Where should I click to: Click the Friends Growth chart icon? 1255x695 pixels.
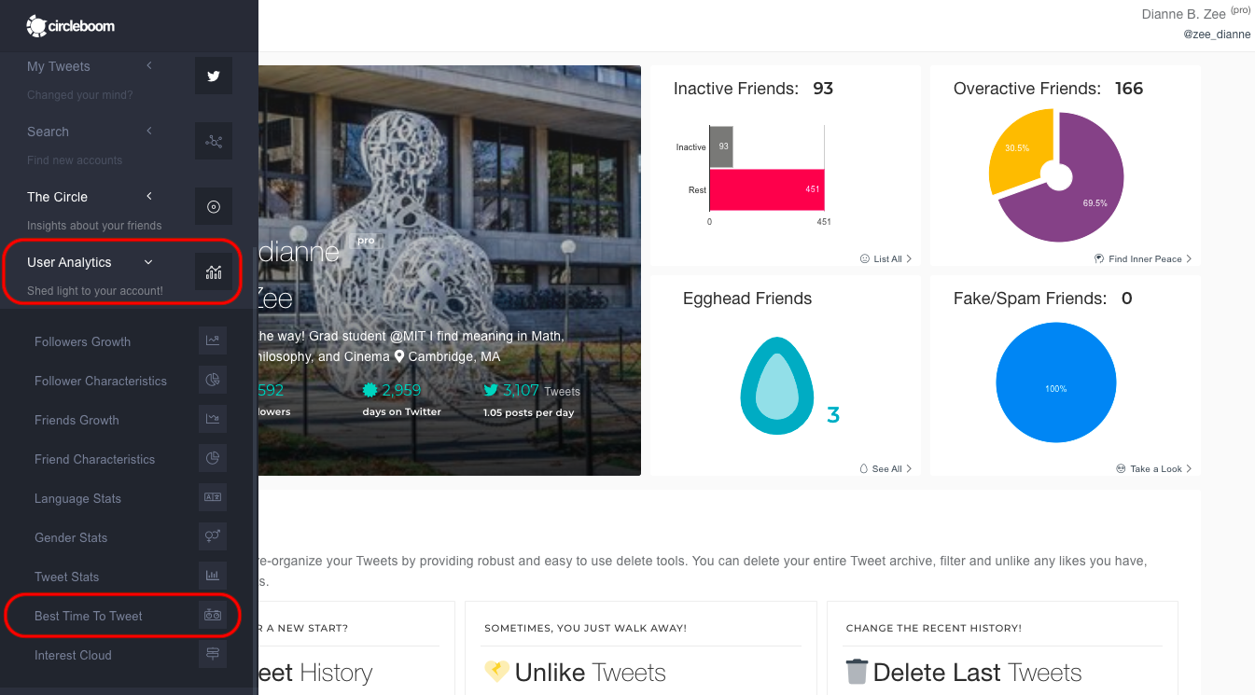[213, 420]
